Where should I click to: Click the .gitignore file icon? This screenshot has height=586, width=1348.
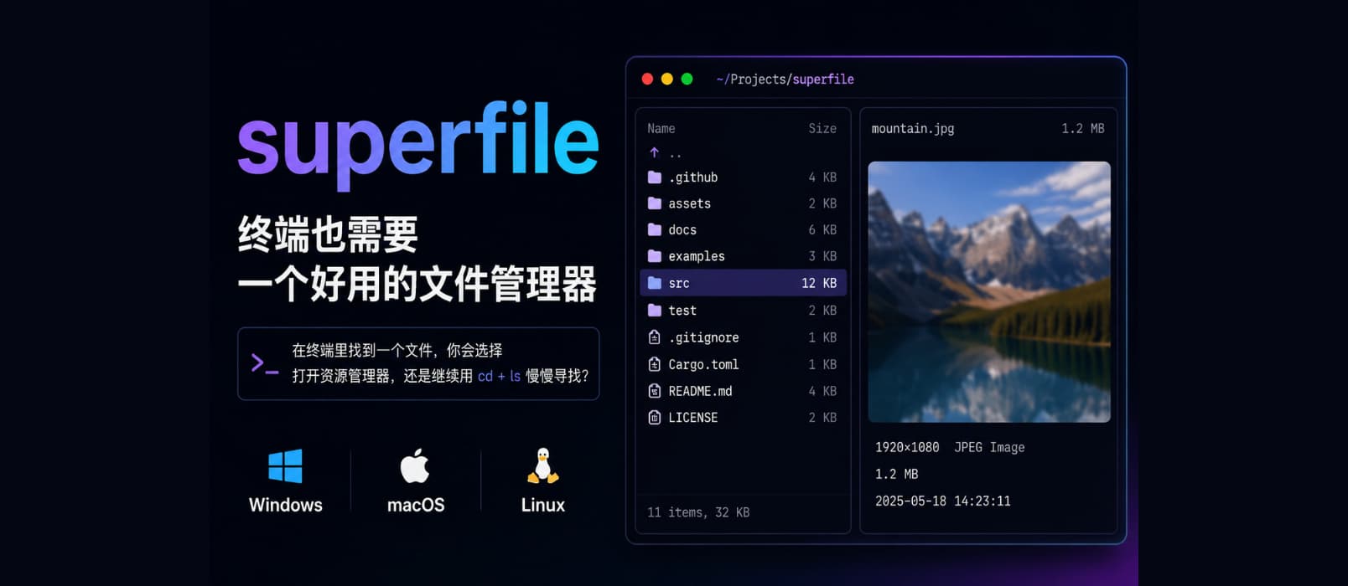655,337
